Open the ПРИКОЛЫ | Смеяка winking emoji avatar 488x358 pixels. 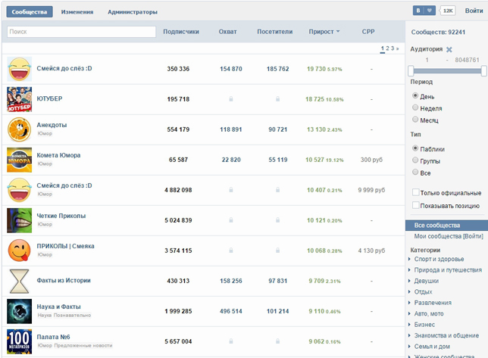coord(19,251)
